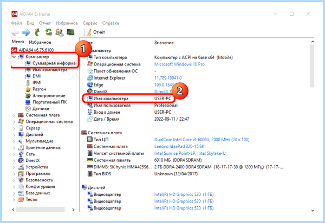The image size is (325, 223).
Task: Click the green Up arrow toolbar icon
Action: click(37, 32)
